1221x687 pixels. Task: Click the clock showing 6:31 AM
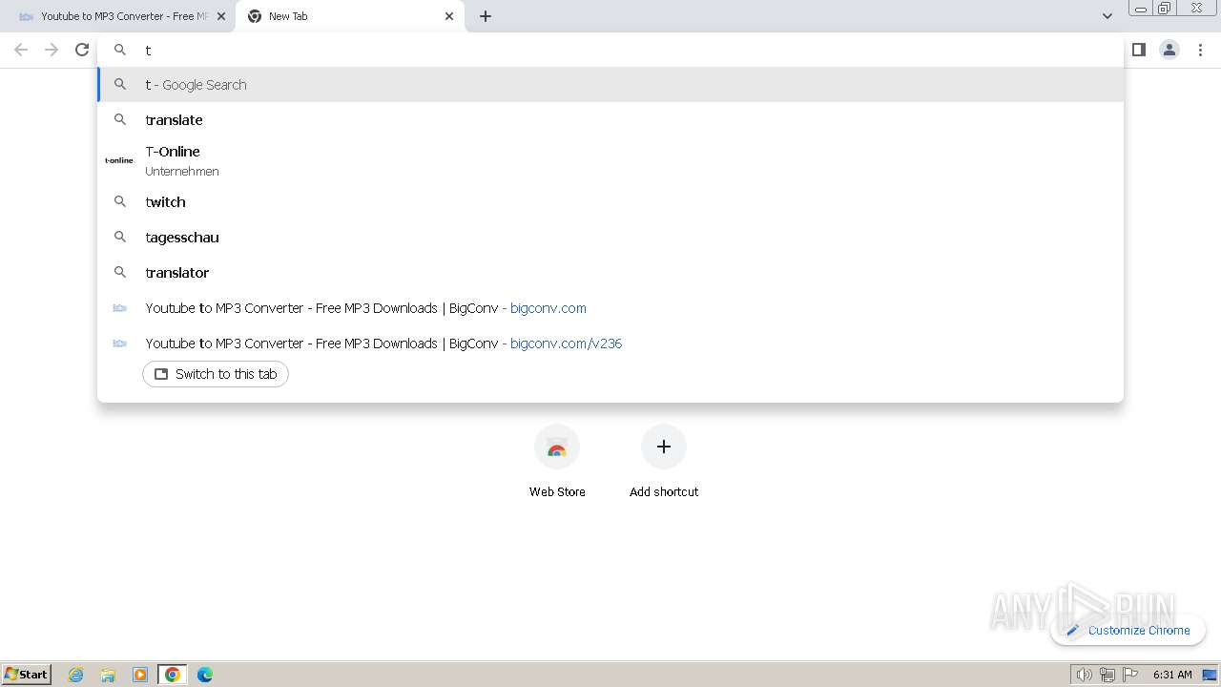pyautogui.click(x=1172, y=675)
